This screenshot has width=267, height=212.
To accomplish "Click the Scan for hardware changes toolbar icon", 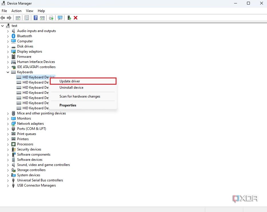I will pyautogui.click(x=60, y=18).
